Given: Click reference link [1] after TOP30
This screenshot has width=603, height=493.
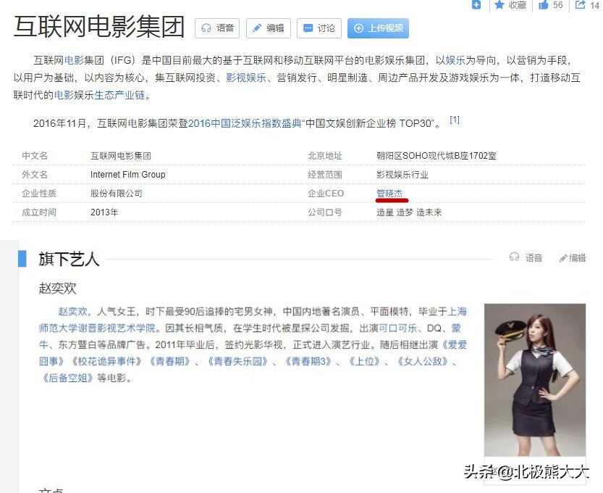Looking at the screenshot, I should coord(455,118).
